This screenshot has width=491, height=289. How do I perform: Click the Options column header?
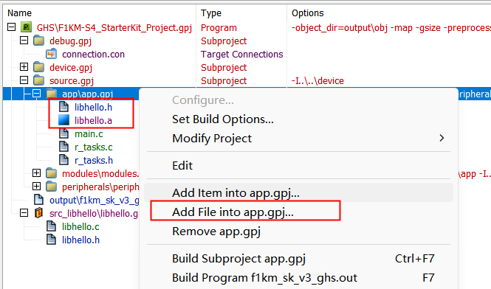point(307,13)
